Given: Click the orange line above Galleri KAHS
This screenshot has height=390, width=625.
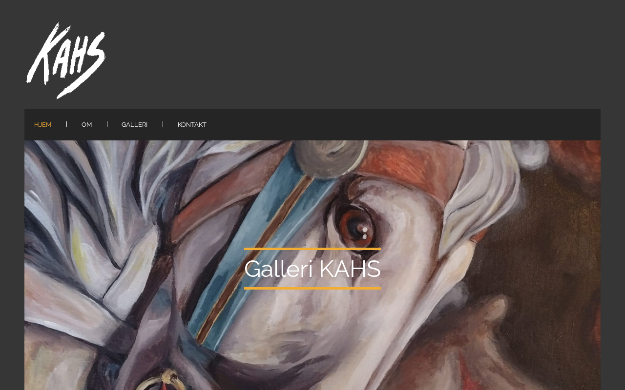Looking at the screenshot, I should pos(312,249).
